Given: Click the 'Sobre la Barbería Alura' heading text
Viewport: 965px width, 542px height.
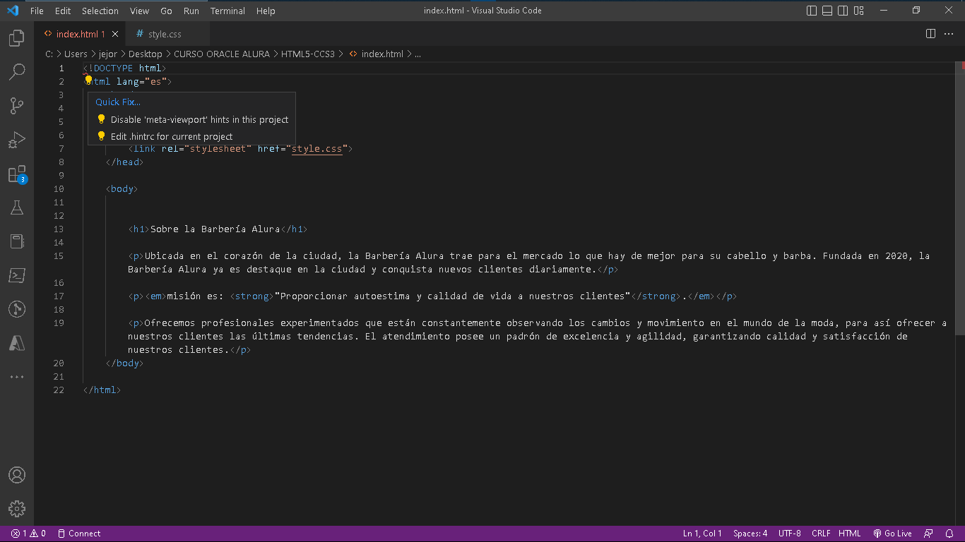Looking at the screenshot, I should pos(215,229).
